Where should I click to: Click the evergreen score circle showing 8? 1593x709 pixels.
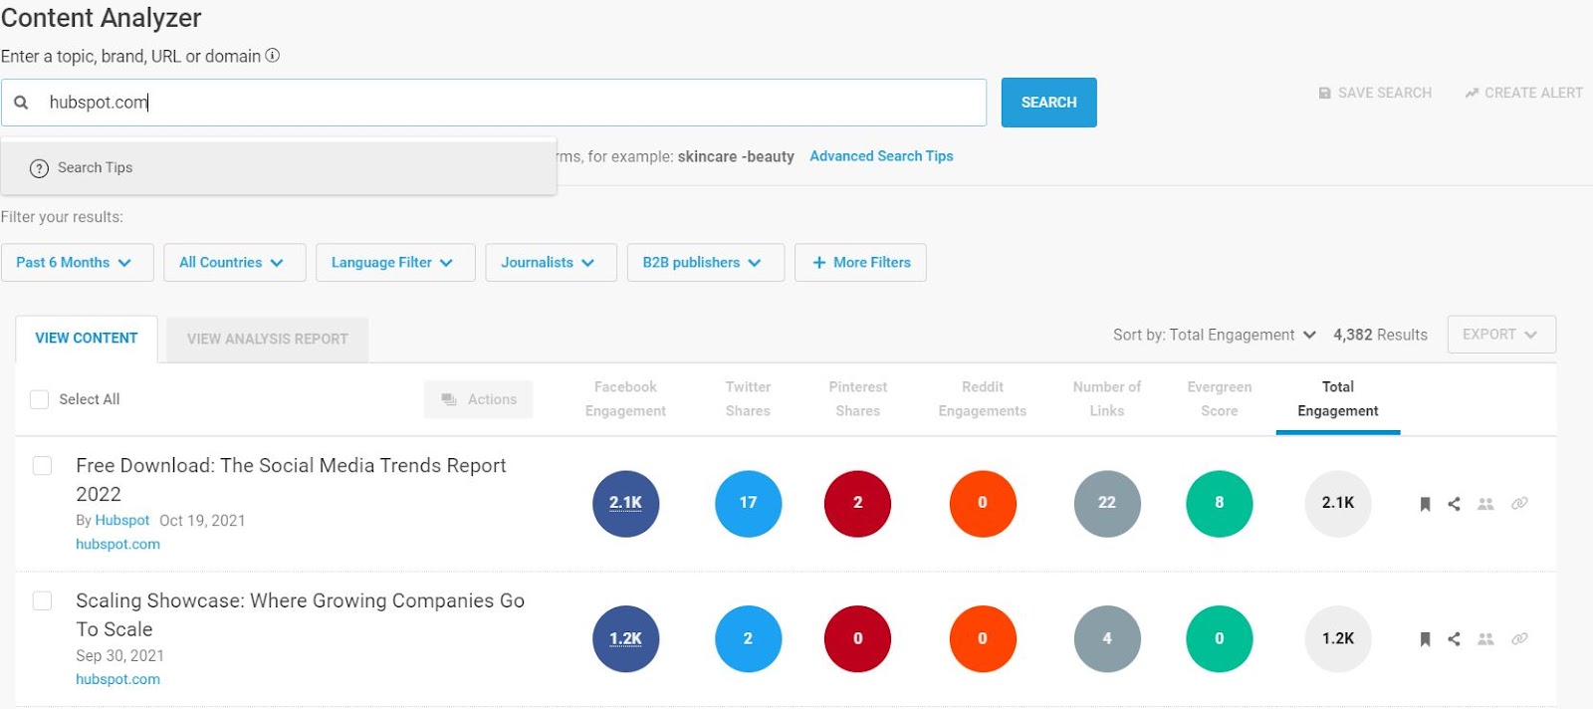coord(1219,503)
